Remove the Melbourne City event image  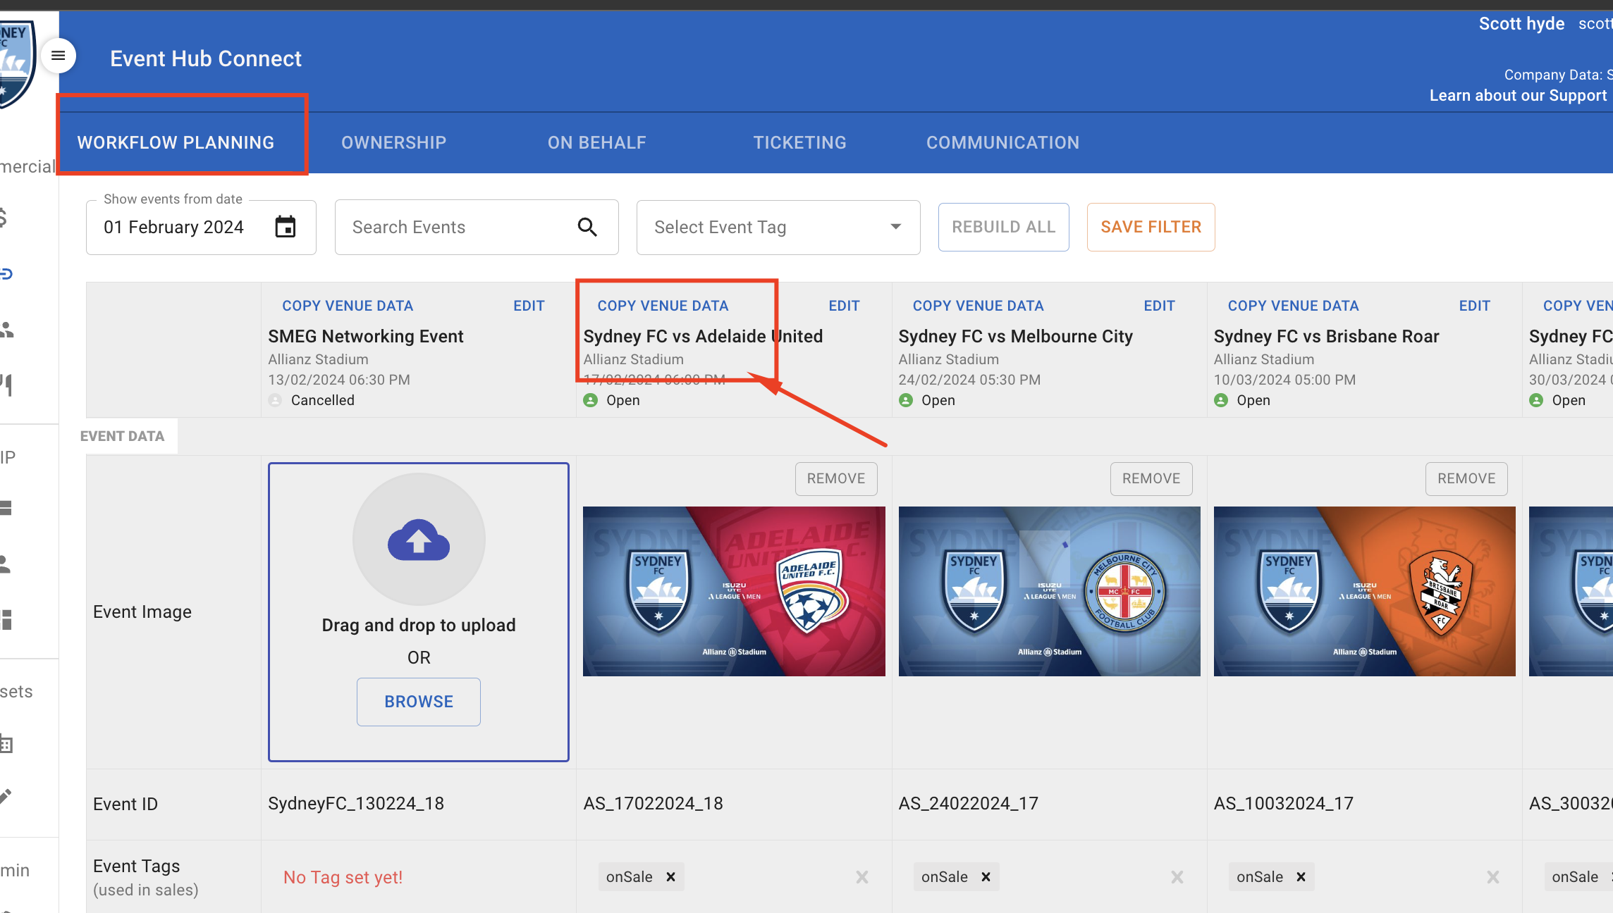1151,478
